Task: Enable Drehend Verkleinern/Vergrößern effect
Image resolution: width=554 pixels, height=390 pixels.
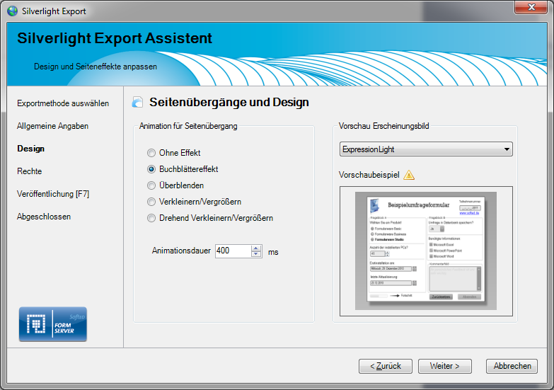Action: (x=151, y=218)
